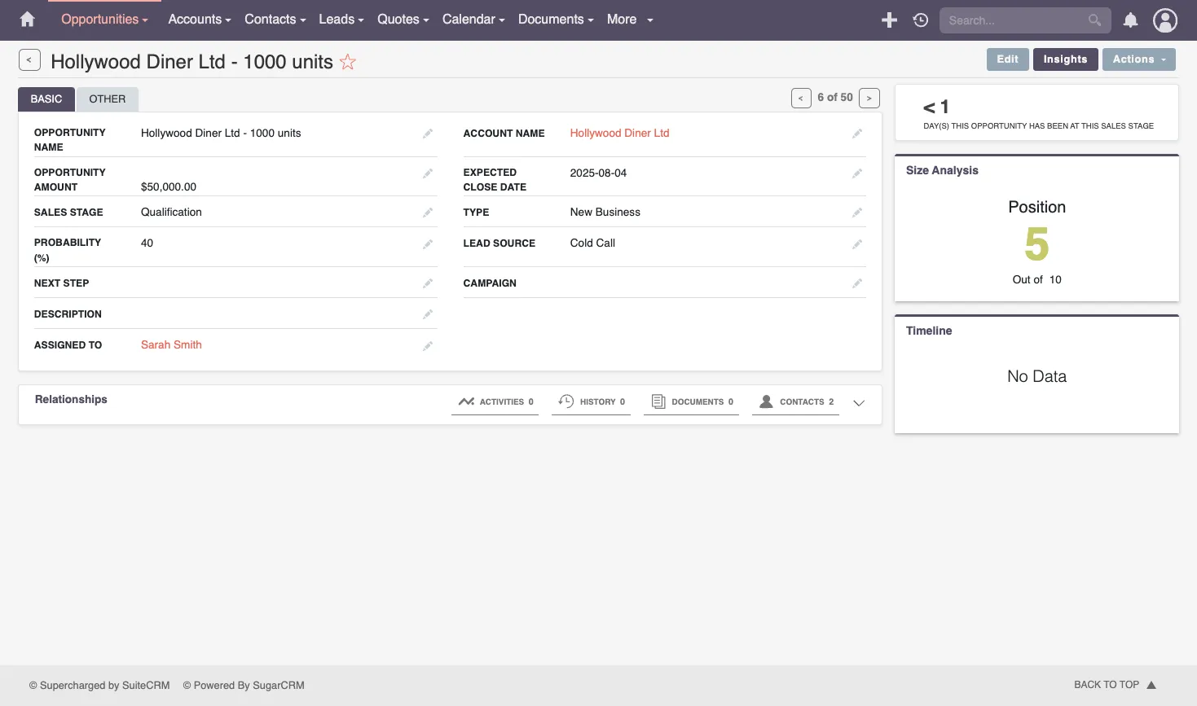Open the Actions dropdown button
The width and height of the screenshot is (1197, 706).
tap(1138, 59)
